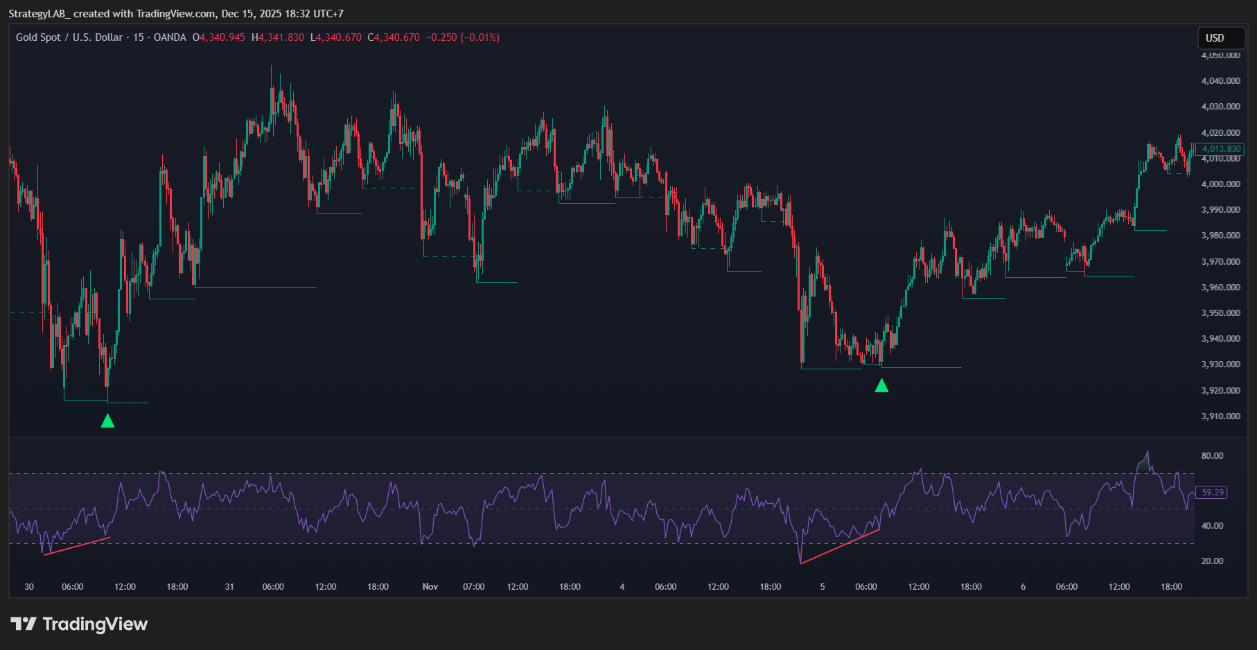The width and height of the screenshot is (1257, 650).
Task: Click the low value L4,340.670
Action: (x=336, y=37)
